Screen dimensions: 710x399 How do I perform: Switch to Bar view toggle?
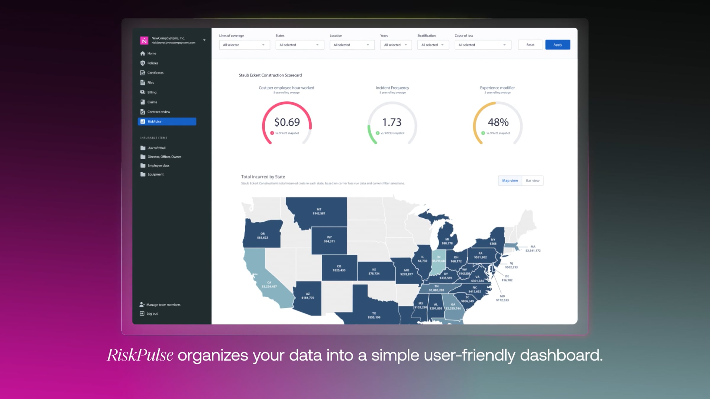click(532, 181)
